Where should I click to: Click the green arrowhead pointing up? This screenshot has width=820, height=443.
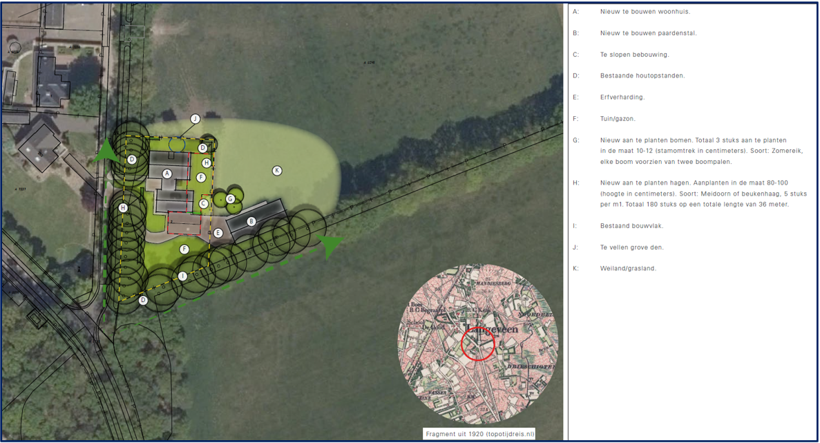[x=106, y=151]
